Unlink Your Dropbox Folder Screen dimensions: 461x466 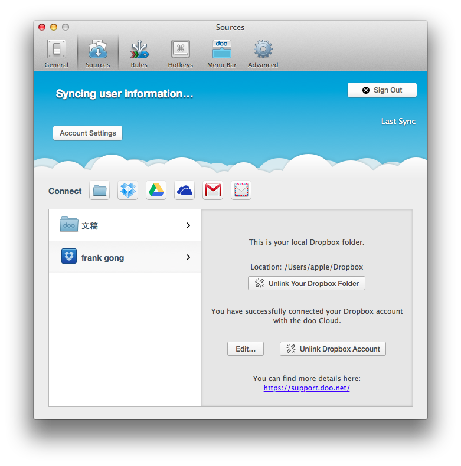306,284
